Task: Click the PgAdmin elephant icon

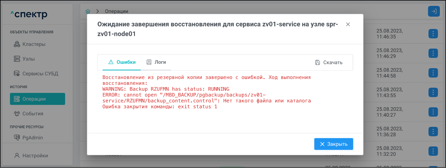Action: click(17, 137)
